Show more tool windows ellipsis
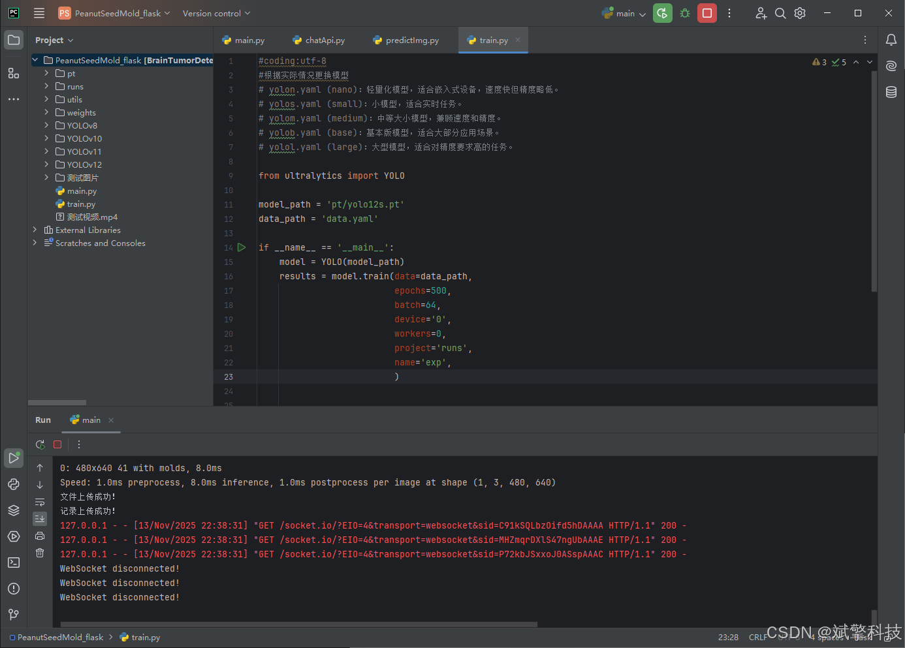Screen dimensions: 905x648 coord(14,99)
